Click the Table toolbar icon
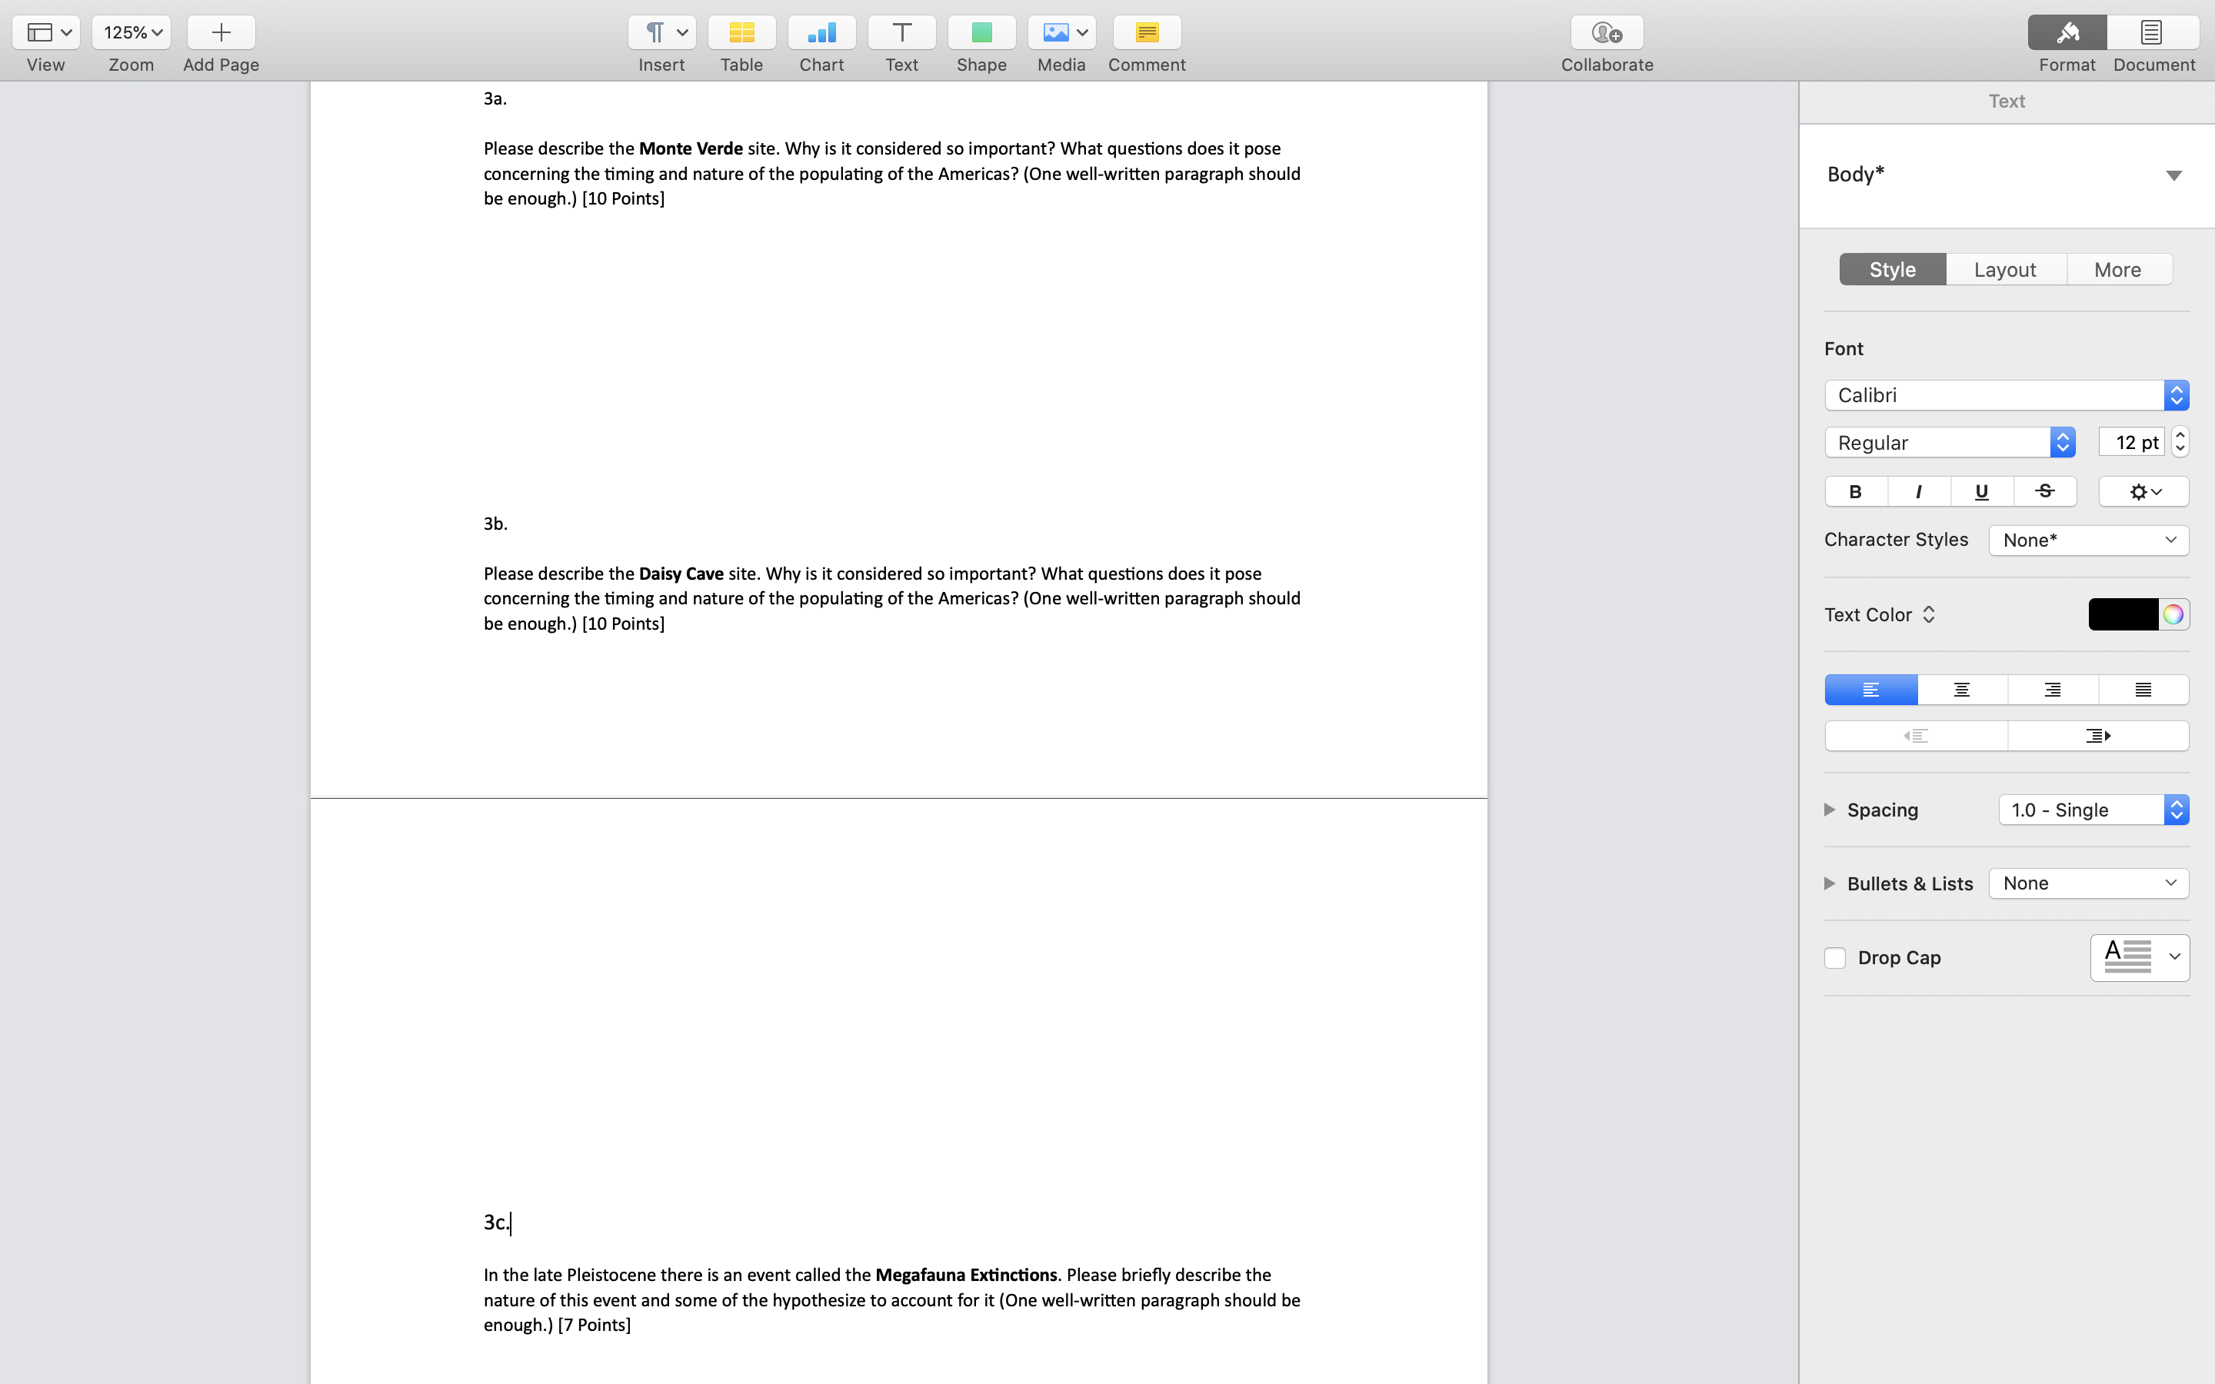The height and width of the screenshot is (1384, 2215). click(x=741, y=33)
